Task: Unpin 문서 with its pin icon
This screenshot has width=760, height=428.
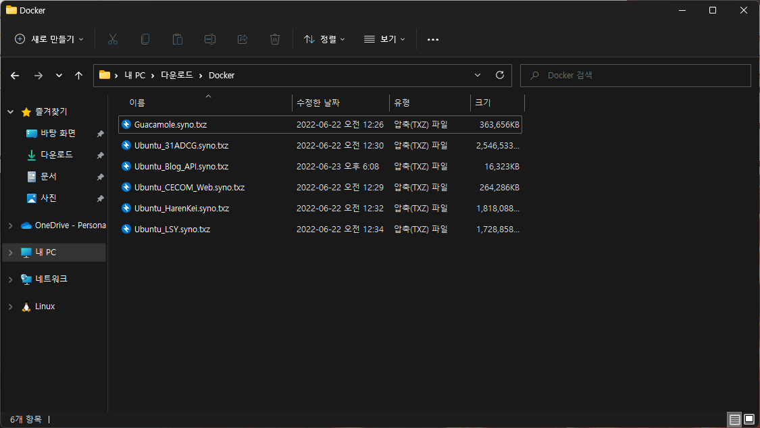Action: pos(101,177)
